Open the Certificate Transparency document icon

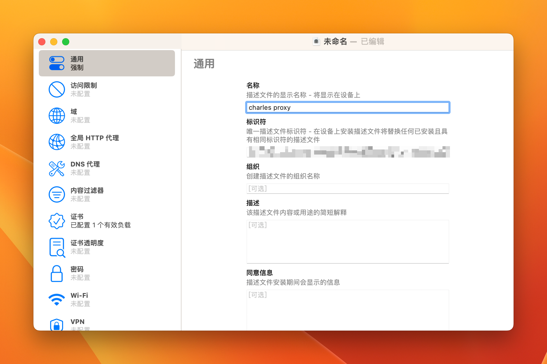pos(57,247)
